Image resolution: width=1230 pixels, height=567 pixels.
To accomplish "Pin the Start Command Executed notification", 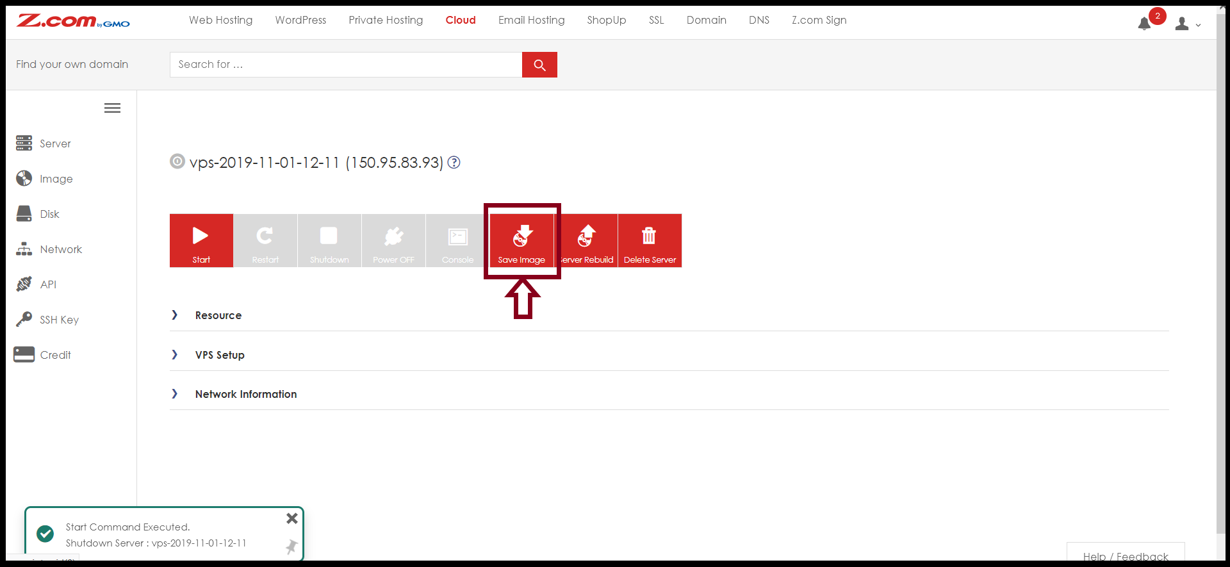I will [291, 546].
